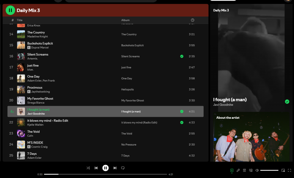
Task: Click the just fine cover art
Action: click(x=21, y=67)
